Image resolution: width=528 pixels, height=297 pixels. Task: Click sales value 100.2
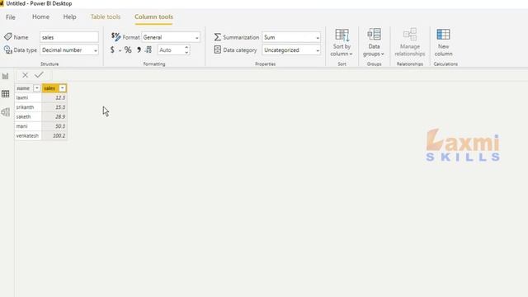(x=54, y=135)
